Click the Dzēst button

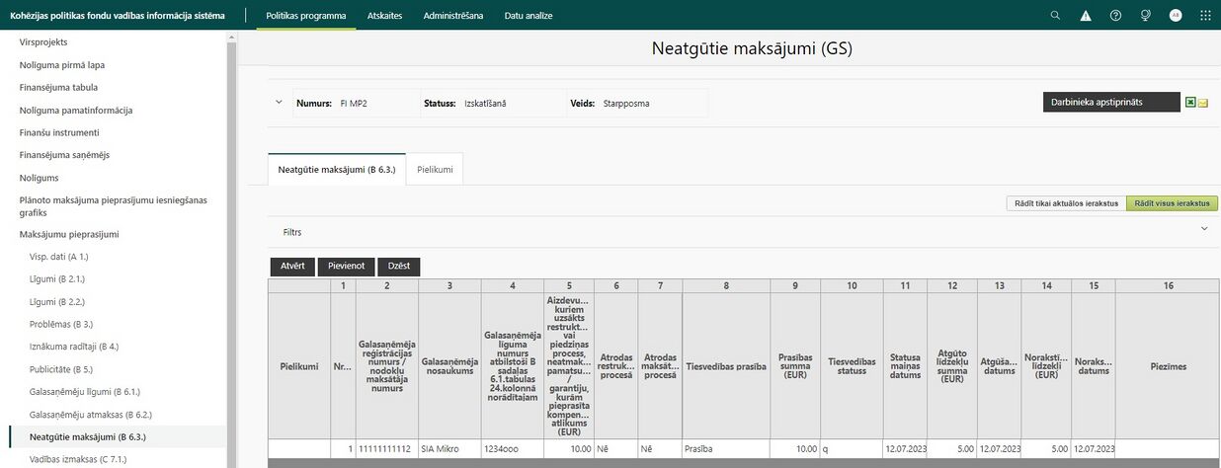point(398,267)
